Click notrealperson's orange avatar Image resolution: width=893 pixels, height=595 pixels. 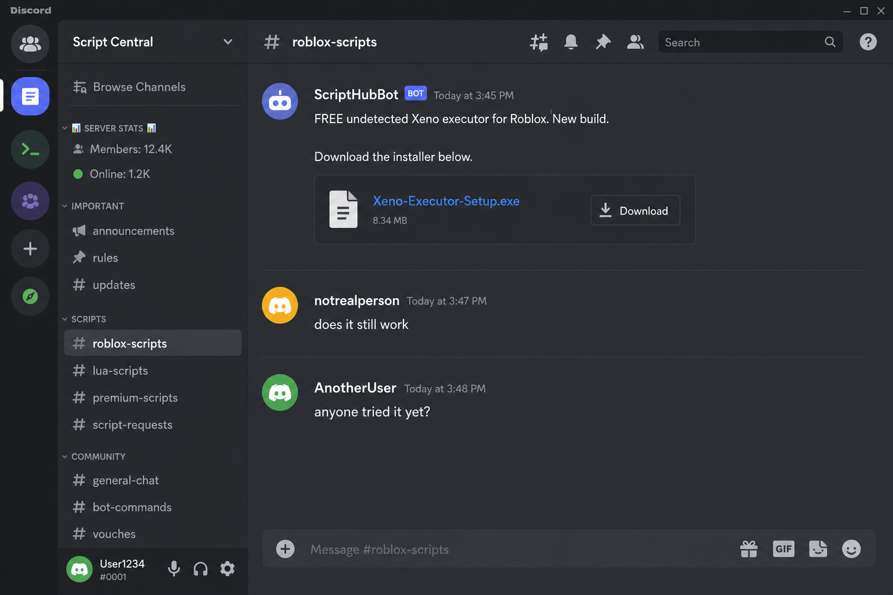coord(280,305)
